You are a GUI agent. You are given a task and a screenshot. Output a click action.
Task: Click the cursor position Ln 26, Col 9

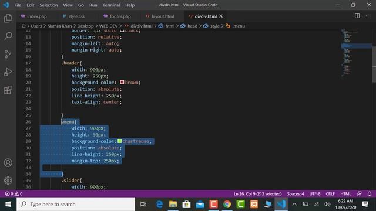pos(257,194)
